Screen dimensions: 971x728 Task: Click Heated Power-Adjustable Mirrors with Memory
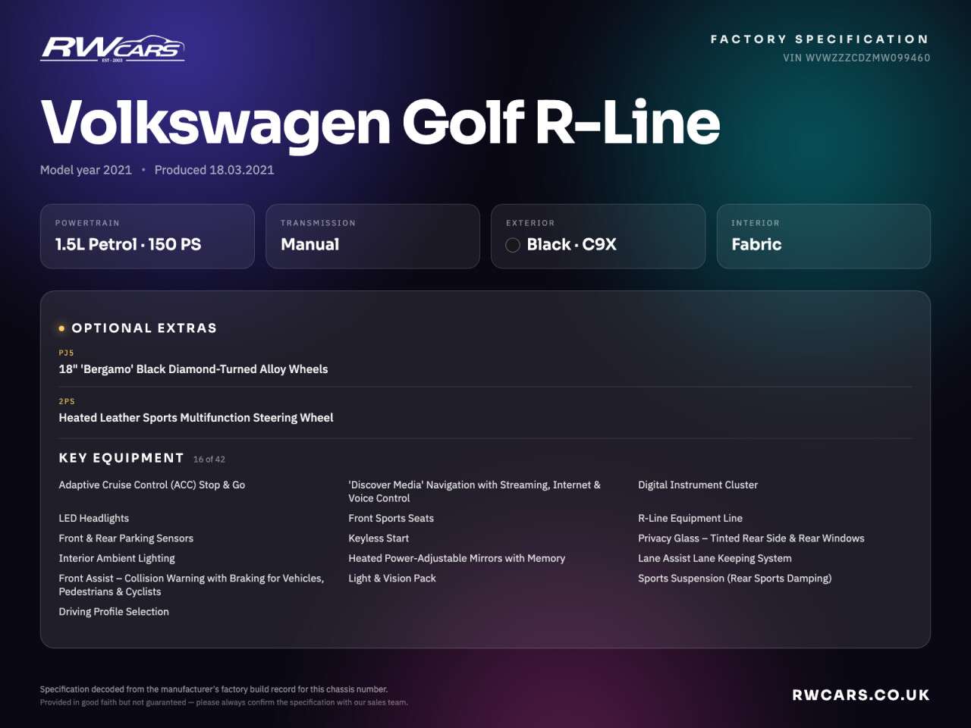click(x=457, y=558)
